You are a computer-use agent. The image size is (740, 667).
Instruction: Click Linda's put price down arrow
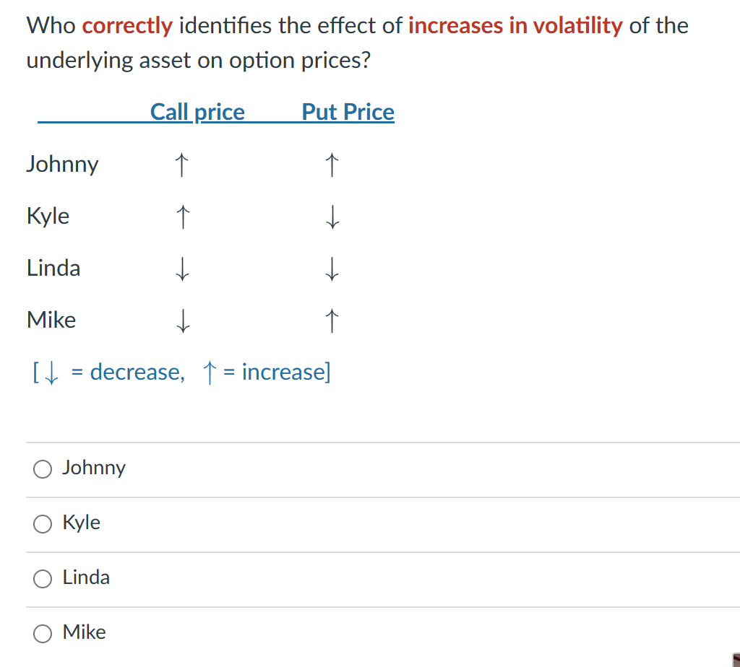(x=331, y=269)
